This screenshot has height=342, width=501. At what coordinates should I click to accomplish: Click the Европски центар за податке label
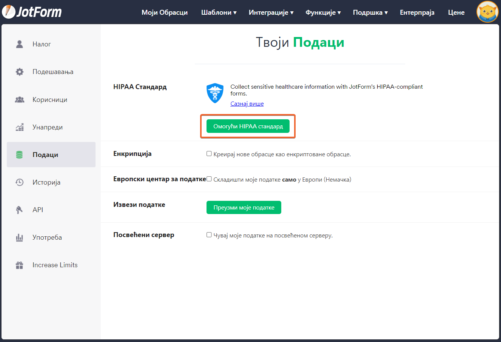(160, 179)
